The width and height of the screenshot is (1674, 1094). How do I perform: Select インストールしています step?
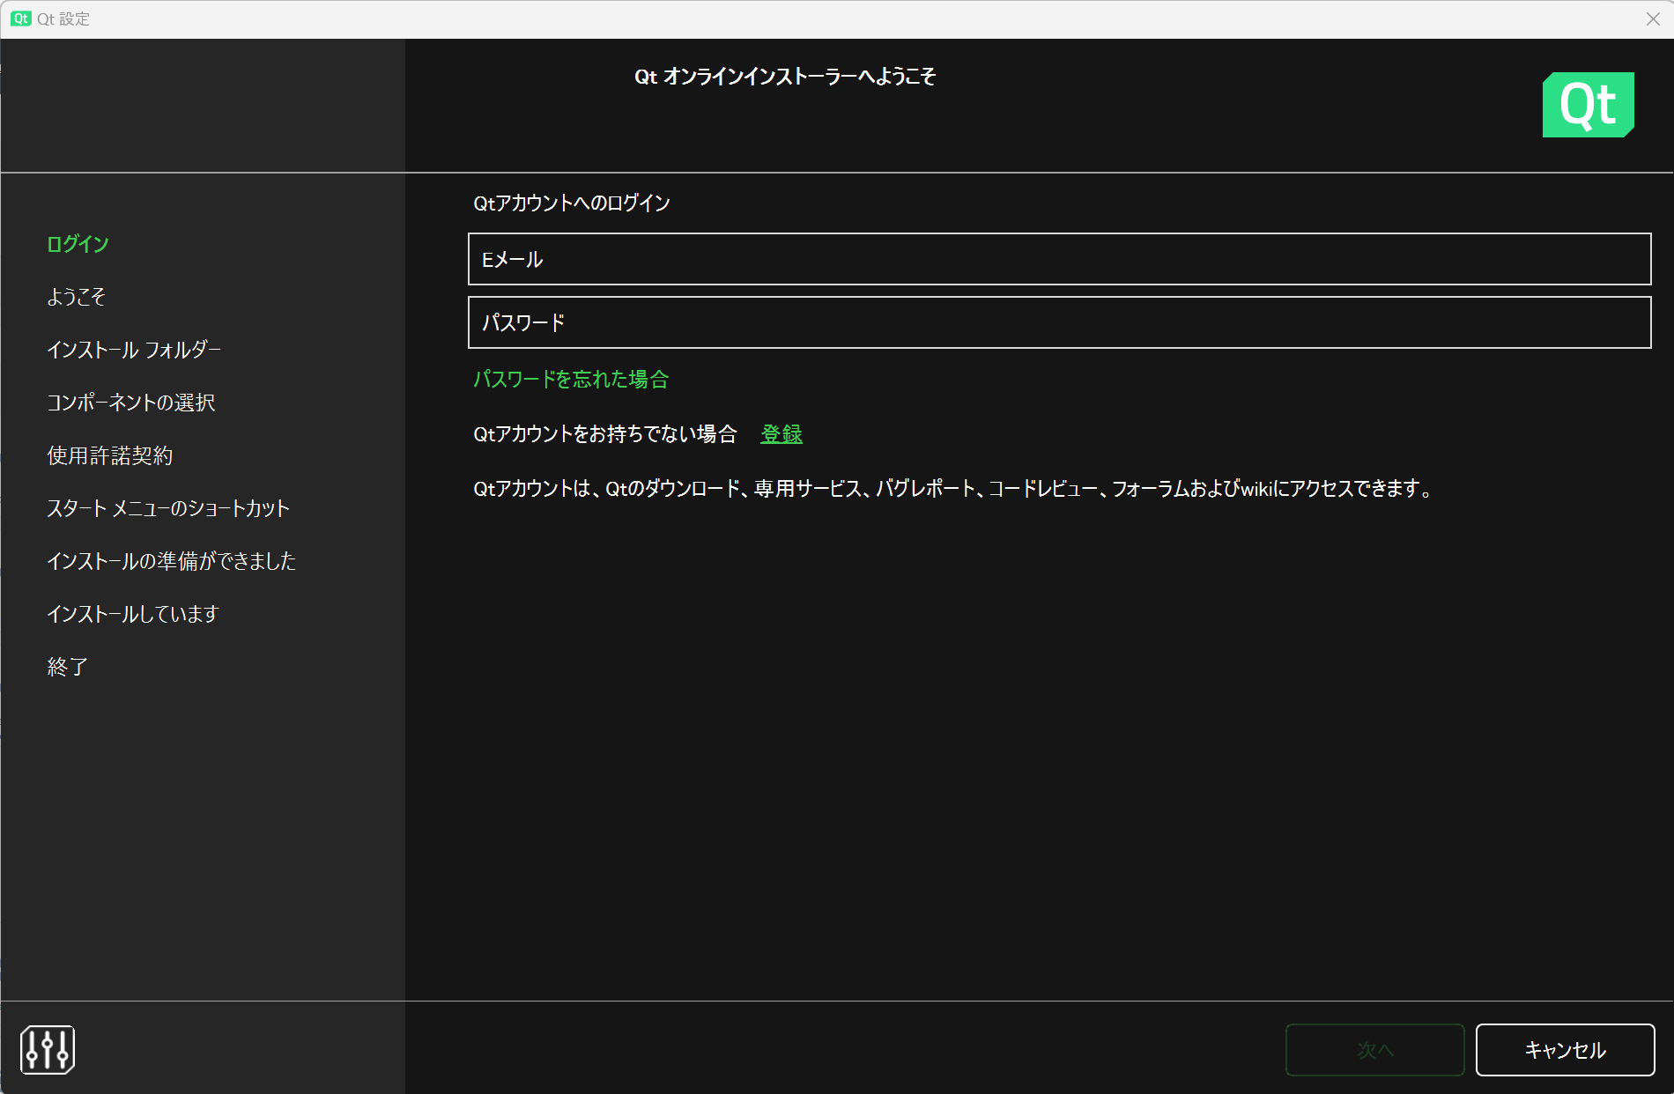point(133,614)
